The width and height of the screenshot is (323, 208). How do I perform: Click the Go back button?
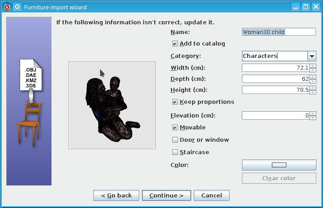click(x=116, y=195)
